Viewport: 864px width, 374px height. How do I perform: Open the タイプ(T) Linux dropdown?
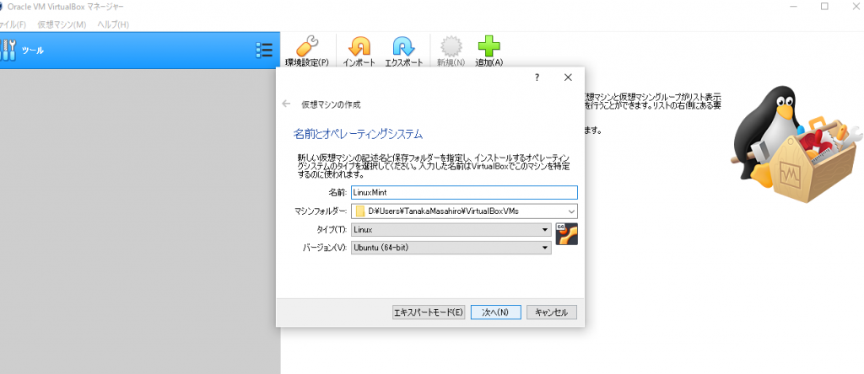[451, 229]
